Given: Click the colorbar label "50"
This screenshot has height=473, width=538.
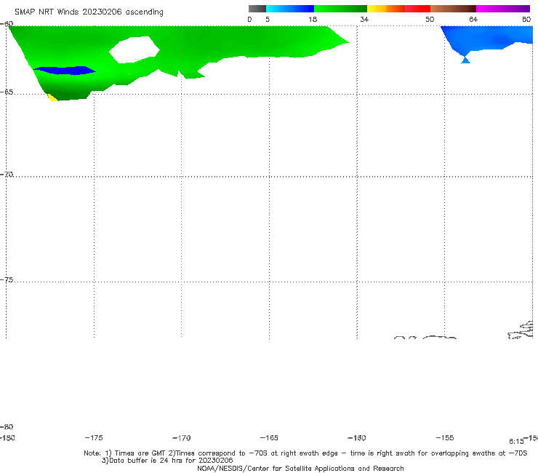Looking at the screenshot, I should click(430, 19).
